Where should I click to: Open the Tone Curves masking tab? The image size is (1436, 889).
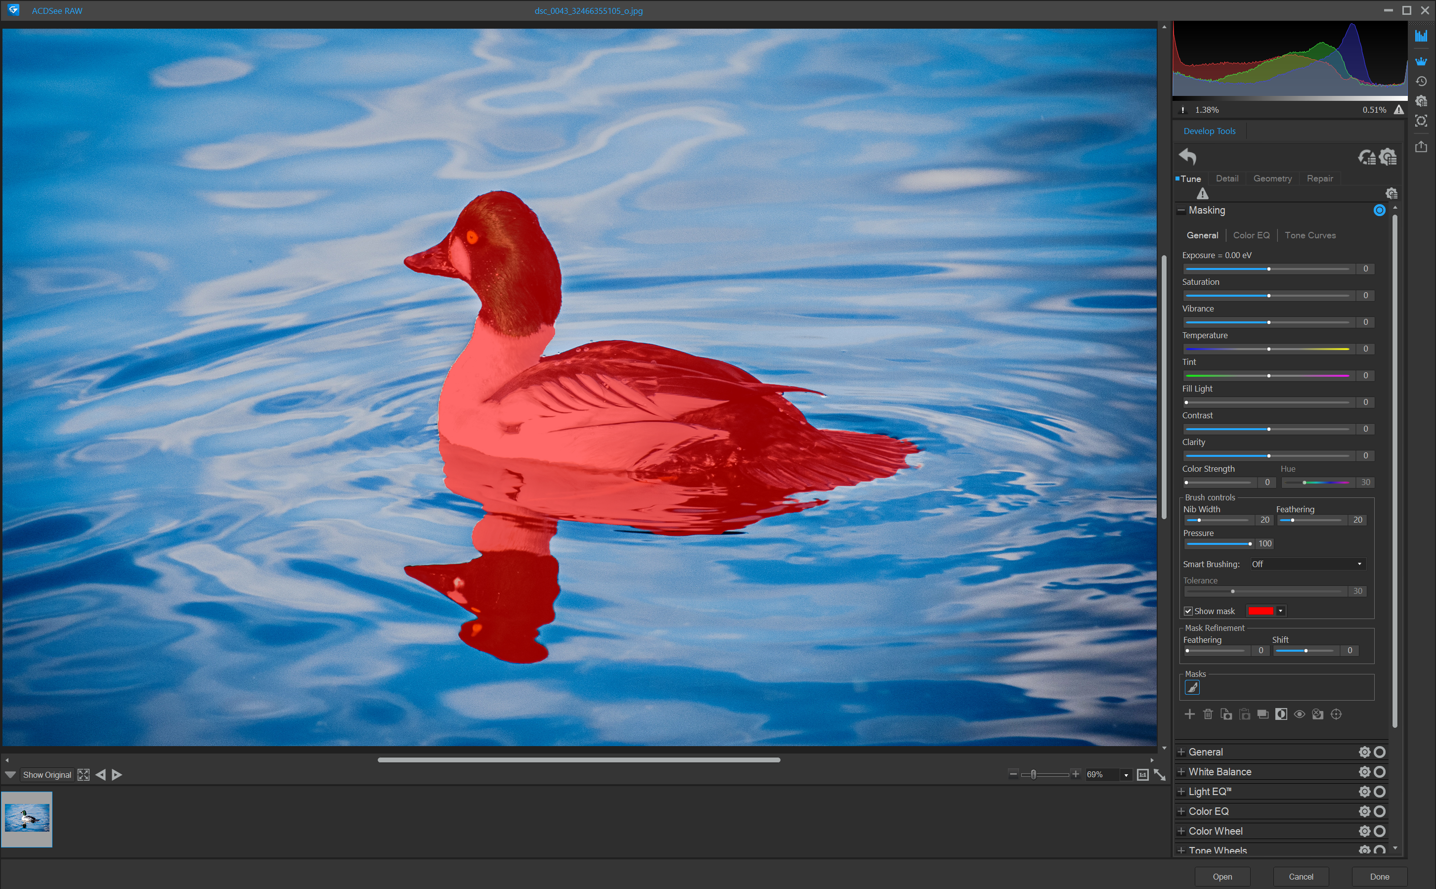tap(1311, 235)
